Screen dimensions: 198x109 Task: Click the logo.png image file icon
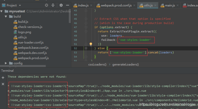(15, 32)
